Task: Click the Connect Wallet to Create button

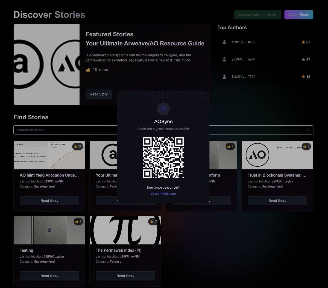Action: [257, 15]
